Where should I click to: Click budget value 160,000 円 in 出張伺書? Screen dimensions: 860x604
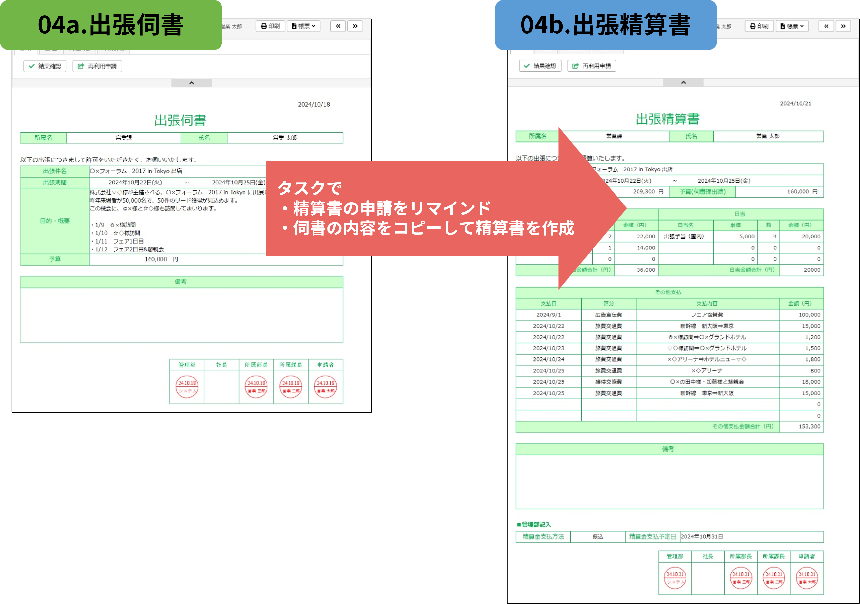tap(161, 259)
